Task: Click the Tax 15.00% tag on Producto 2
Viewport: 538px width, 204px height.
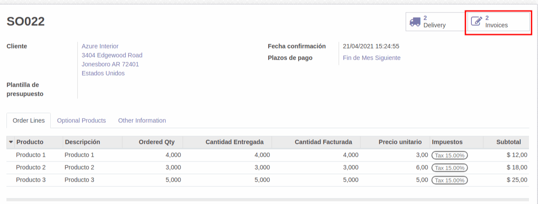Action: [449, 168]
